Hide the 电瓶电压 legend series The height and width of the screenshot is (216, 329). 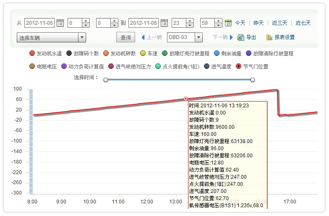(x=32, y=66)
